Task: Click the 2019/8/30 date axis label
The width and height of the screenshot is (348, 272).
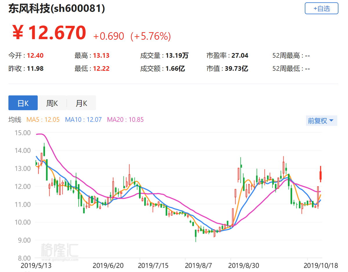Action: 244,265
